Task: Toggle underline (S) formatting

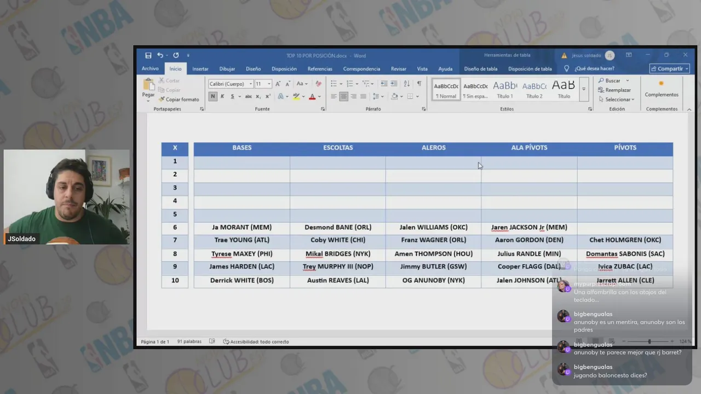Action: 232,96
